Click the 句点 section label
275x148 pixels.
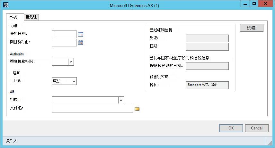click(x=14, y=26)
